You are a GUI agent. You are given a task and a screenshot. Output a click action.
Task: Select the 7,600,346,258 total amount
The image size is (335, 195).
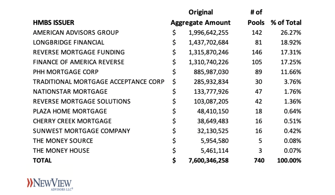coord(208,160)
